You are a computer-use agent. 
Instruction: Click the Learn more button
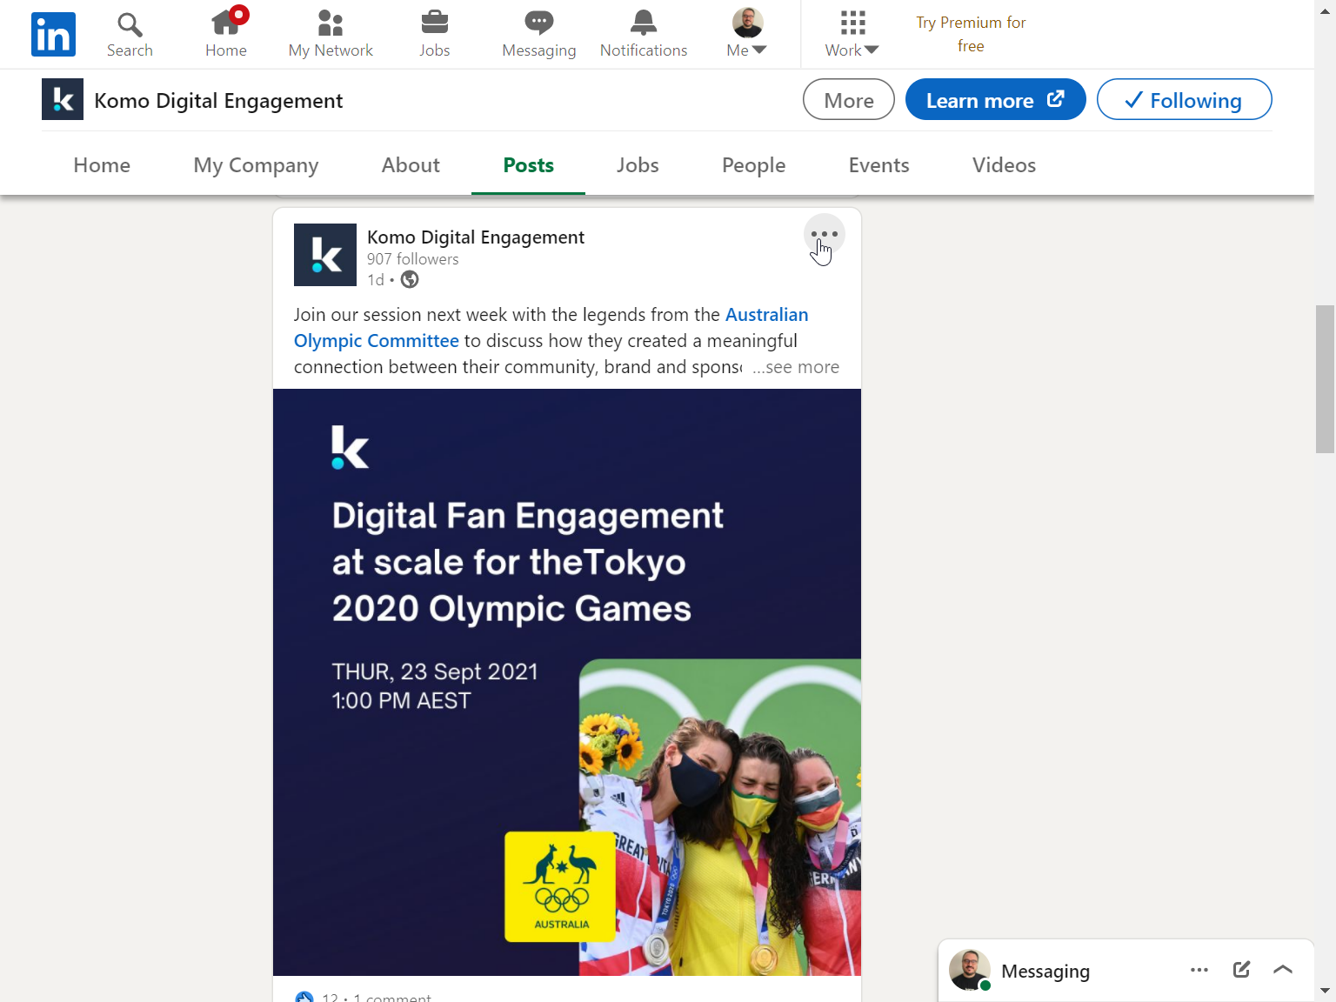(995, 100)
